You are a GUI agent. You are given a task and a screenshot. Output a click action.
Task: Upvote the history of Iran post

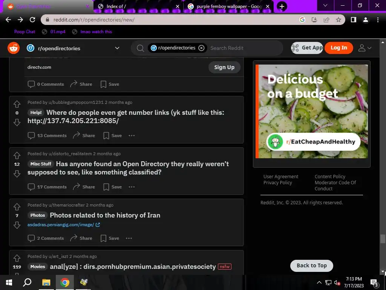pos(17,207)
